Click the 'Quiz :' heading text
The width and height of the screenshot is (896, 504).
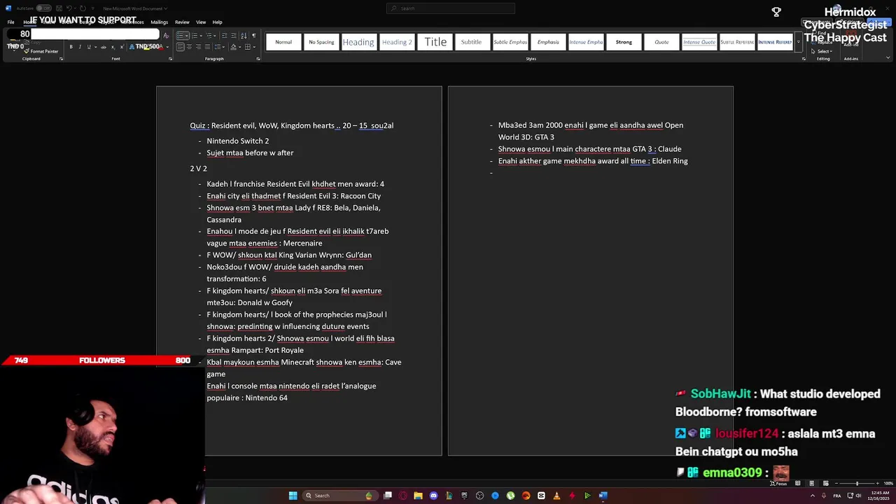[x=199, y=125]
